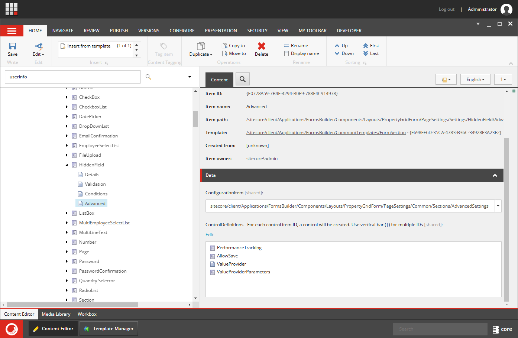Click the Content Editor taskbar button

pos(53,329)
